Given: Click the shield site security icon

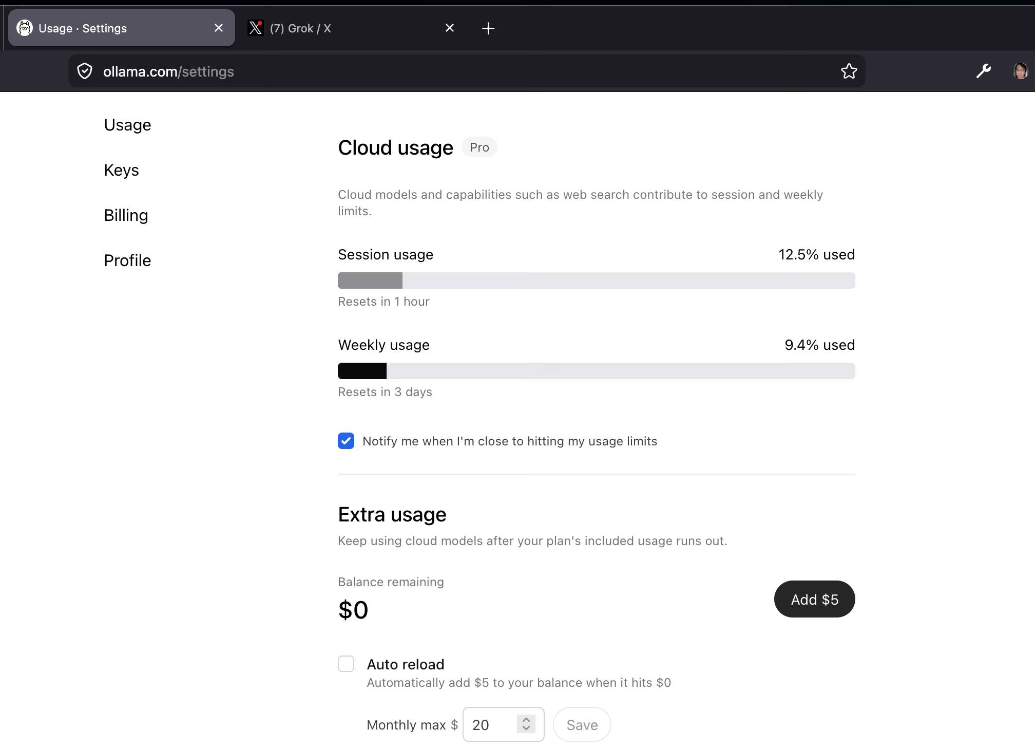Looking at the screenshot, I should coord(85,71).
